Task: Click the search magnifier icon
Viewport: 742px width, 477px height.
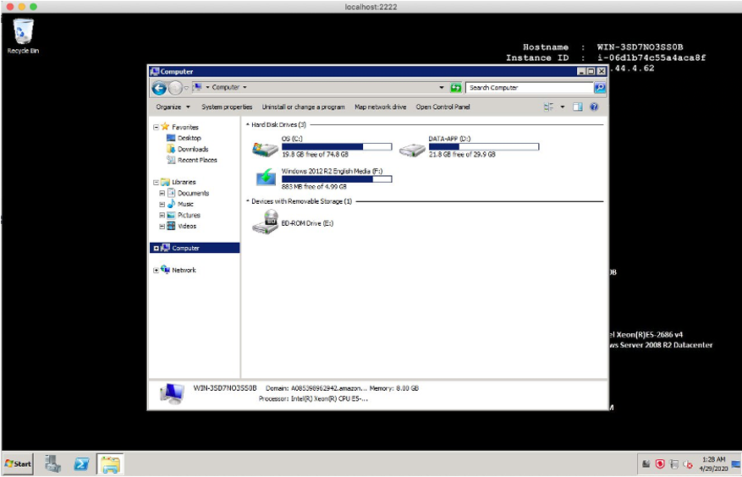Action: tap(600, 88)
